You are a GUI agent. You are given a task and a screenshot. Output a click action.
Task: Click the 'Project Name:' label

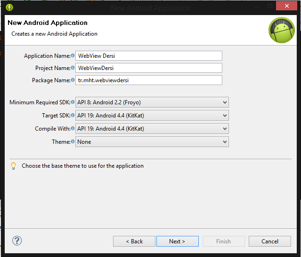(x=53, y=68)
